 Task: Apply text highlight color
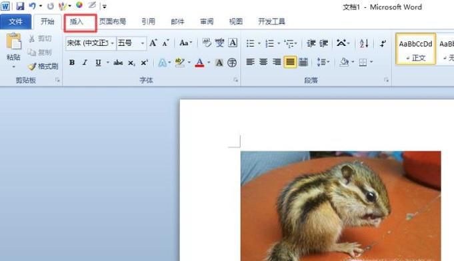(180, 63)
